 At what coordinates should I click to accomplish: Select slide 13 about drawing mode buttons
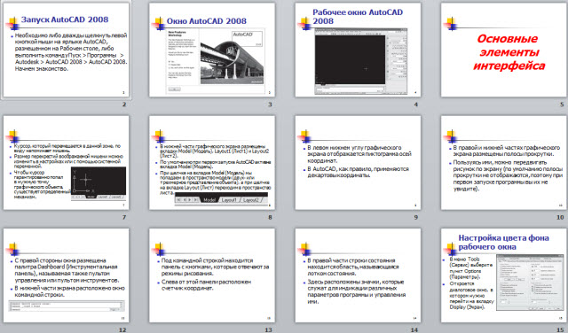[212, 275]
